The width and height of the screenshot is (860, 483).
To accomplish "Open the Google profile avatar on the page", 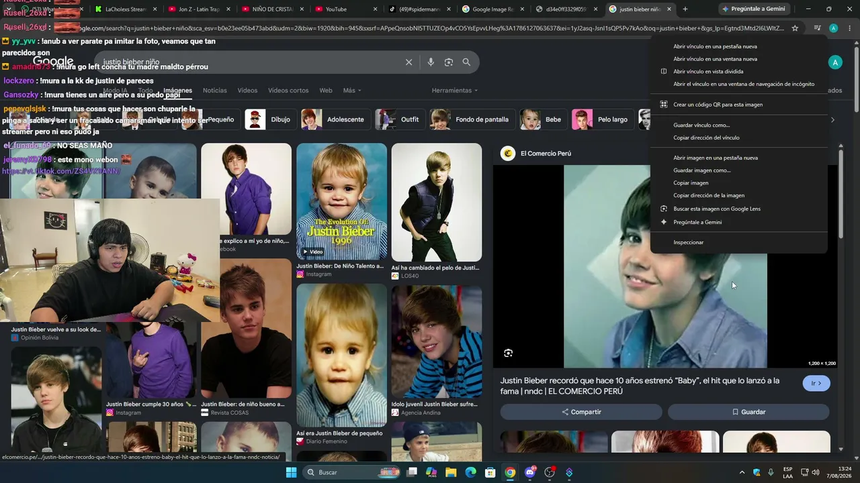I will [835, 62].
